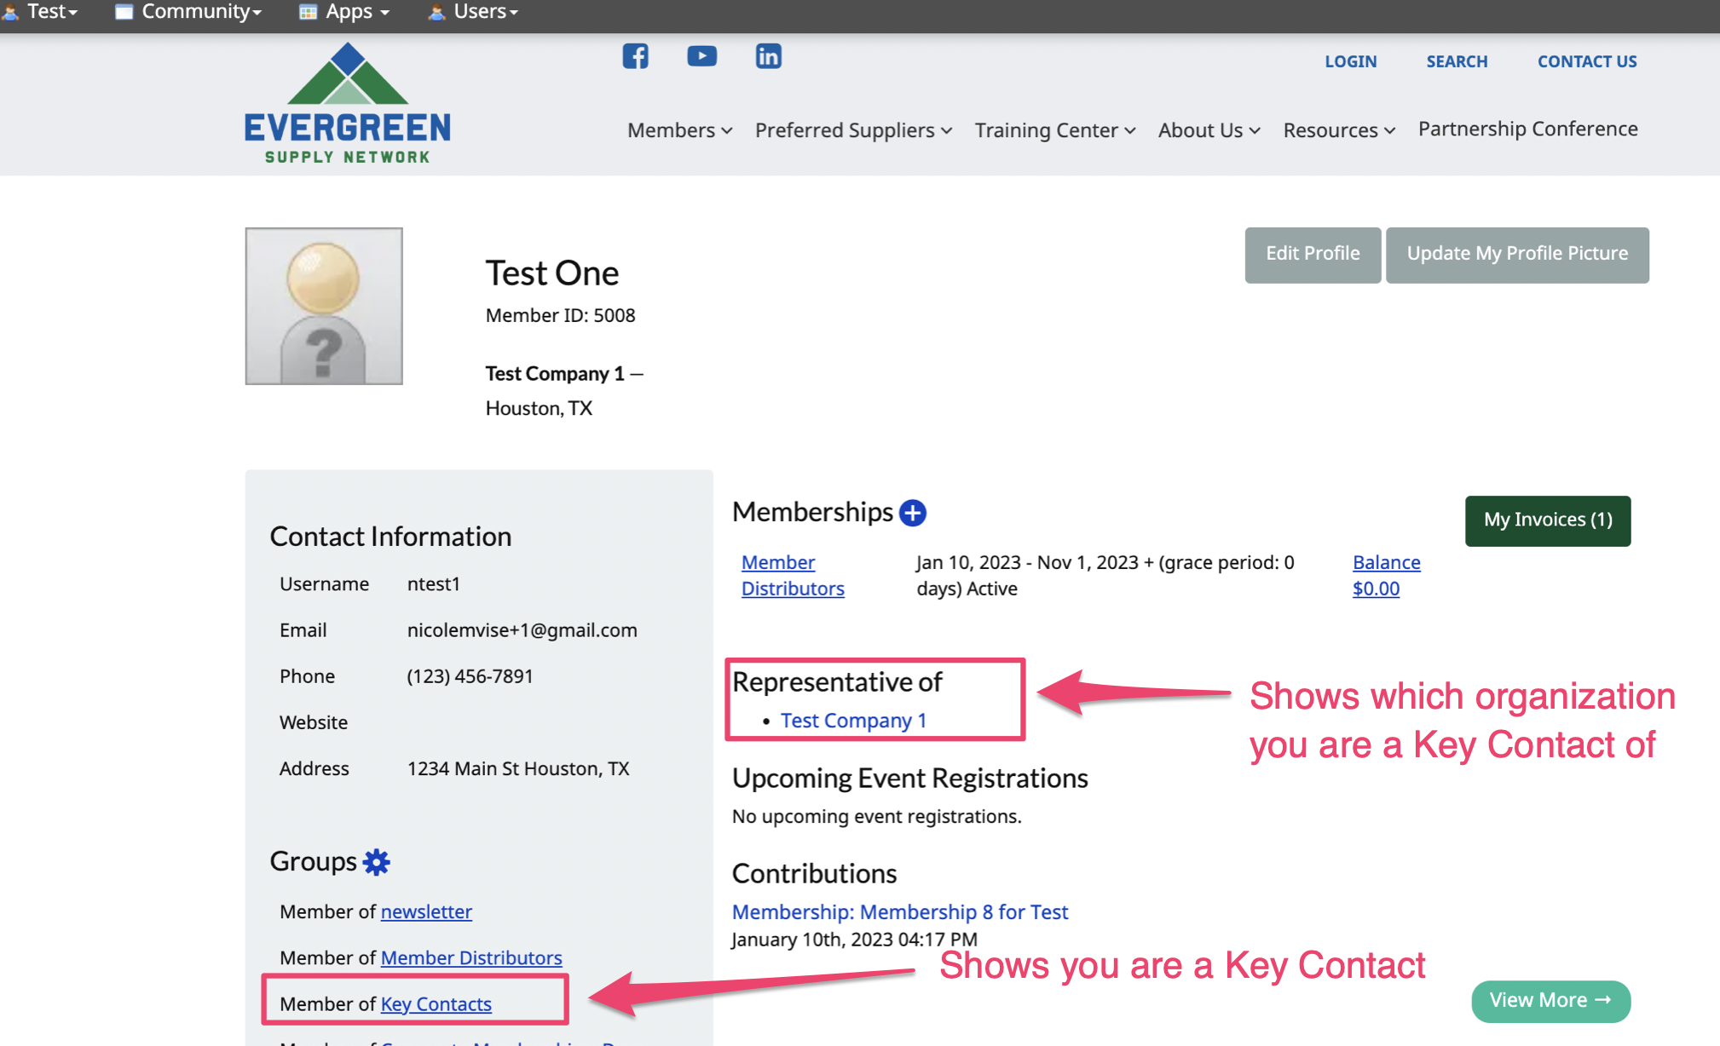Open the LinkedIn social icon
Image resolution: width=1720 pixels, height=1046 pixels.
(x=768, y=56)
